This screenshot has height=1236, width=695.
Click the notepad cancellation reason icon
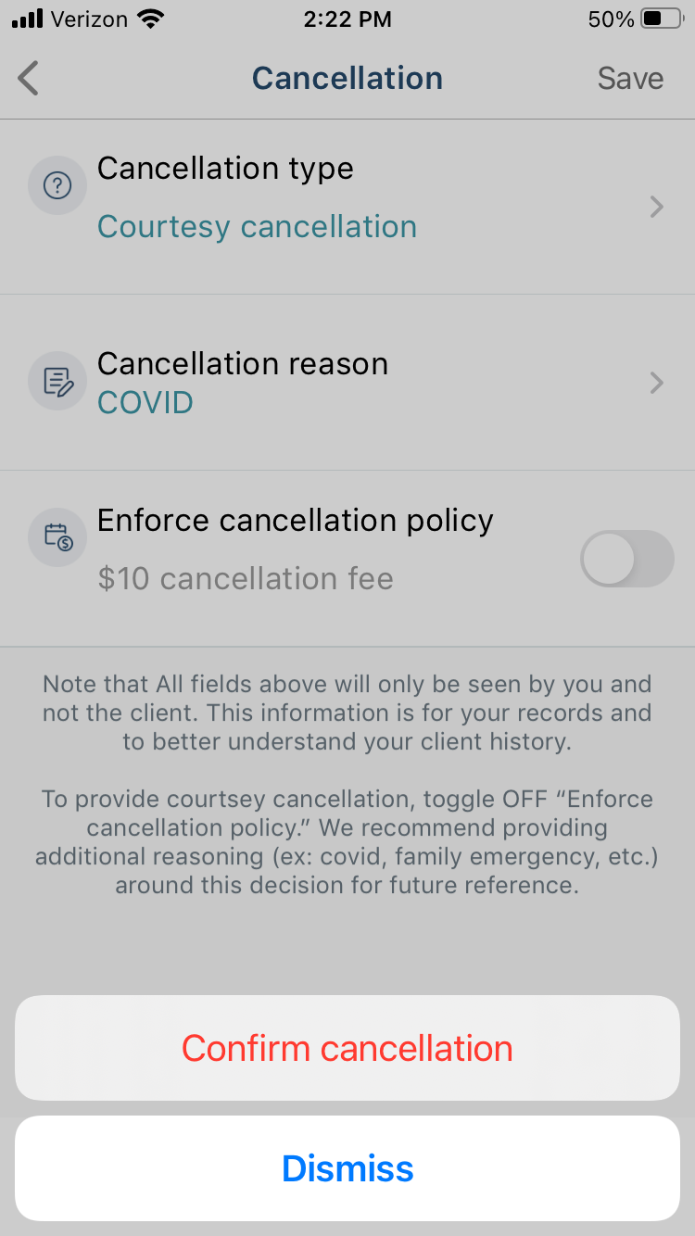(57, 381)
